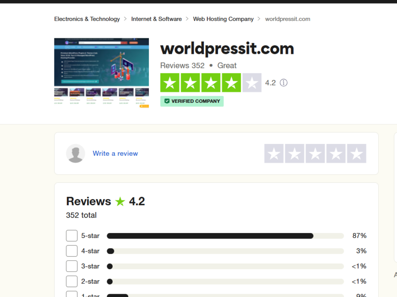Select the second star in Write a review

pos(295,154)
